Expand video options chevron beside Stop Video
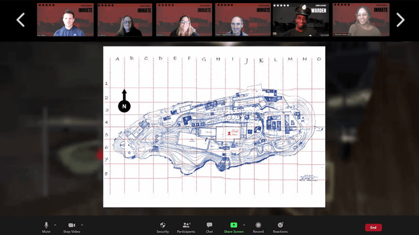 82,225
